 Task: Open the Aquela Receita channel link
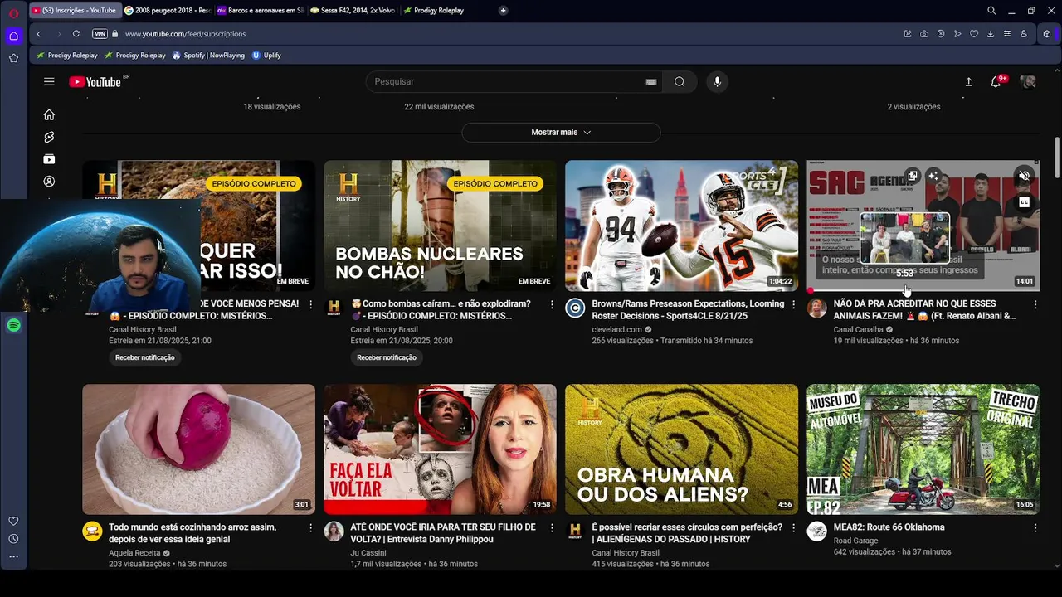(134, 553)
